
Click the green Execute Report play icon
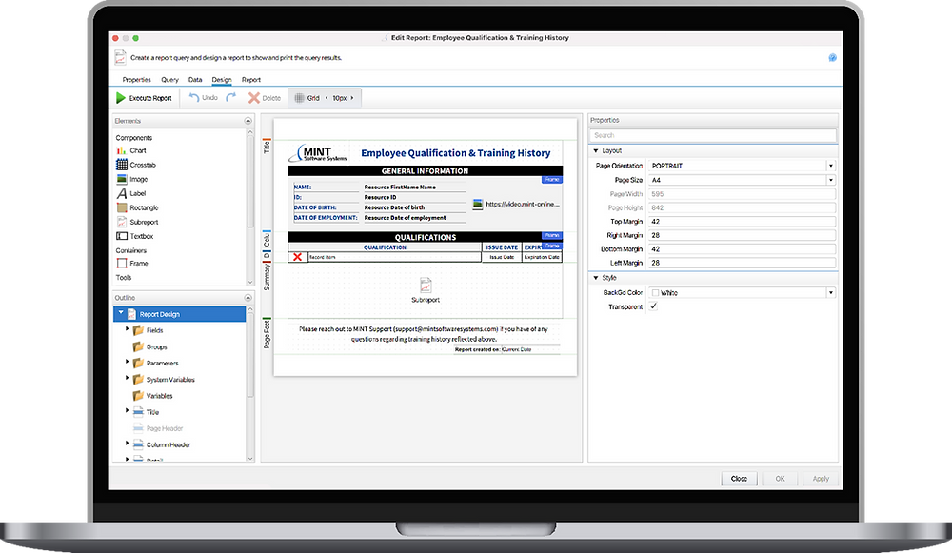pyautogui.click(x=121, y=98)
